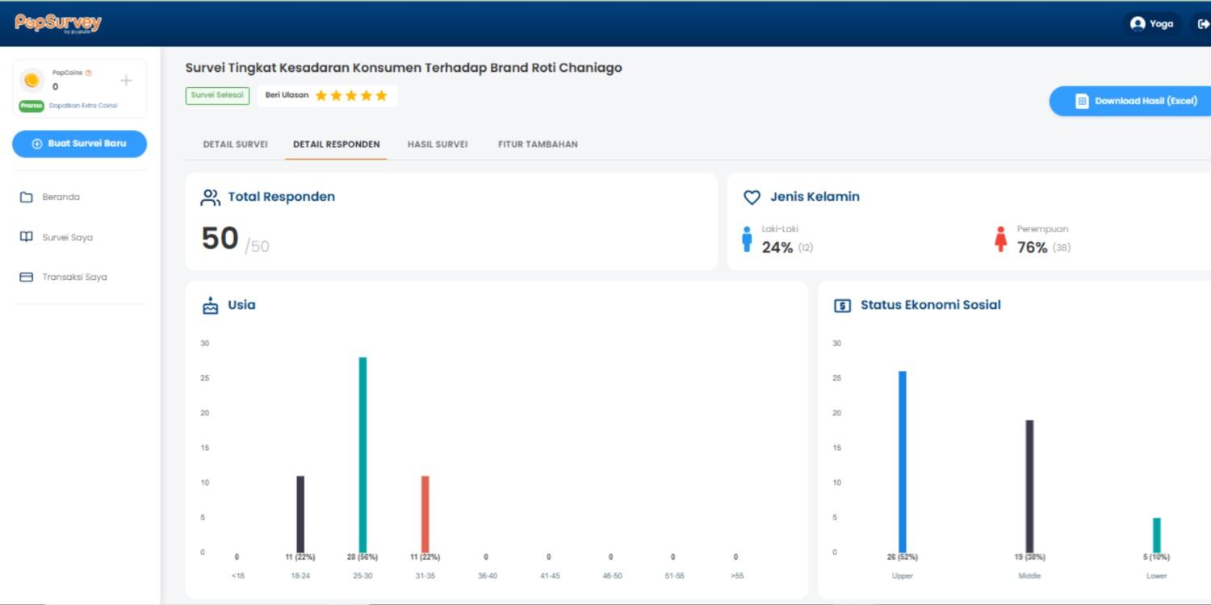Click the blue Laki-Laki figure icon

(747, 239)
